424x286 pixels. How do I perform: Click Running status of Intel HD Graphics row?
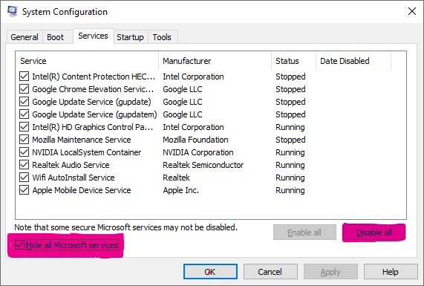coord(290,127)
